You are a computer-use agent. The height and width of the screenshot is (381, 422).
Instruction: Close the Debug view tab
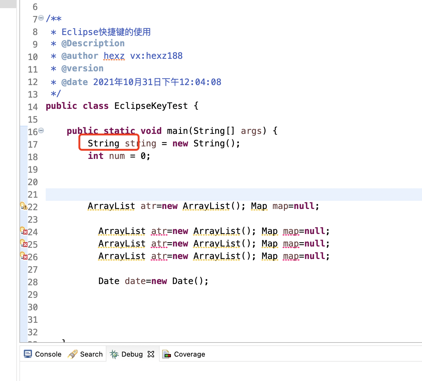(151, 354)
